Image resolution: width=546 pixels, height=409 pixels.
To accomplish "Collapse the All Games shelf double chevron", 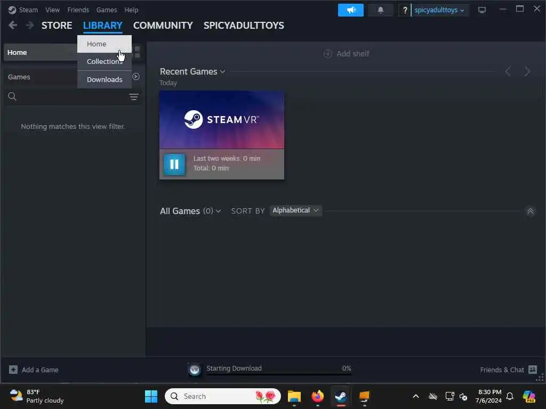I will point(531,211).
